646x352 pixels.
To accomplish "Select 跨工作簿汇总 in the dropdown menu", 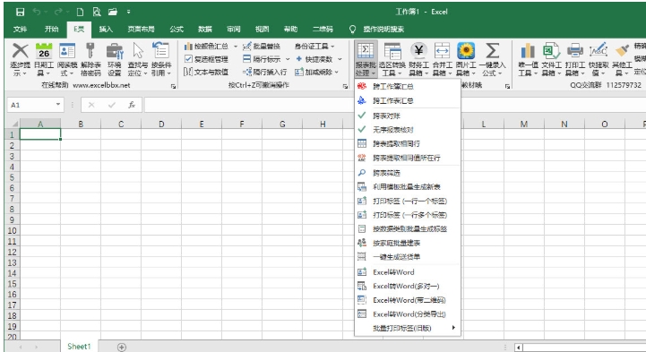I will [408, 87].
